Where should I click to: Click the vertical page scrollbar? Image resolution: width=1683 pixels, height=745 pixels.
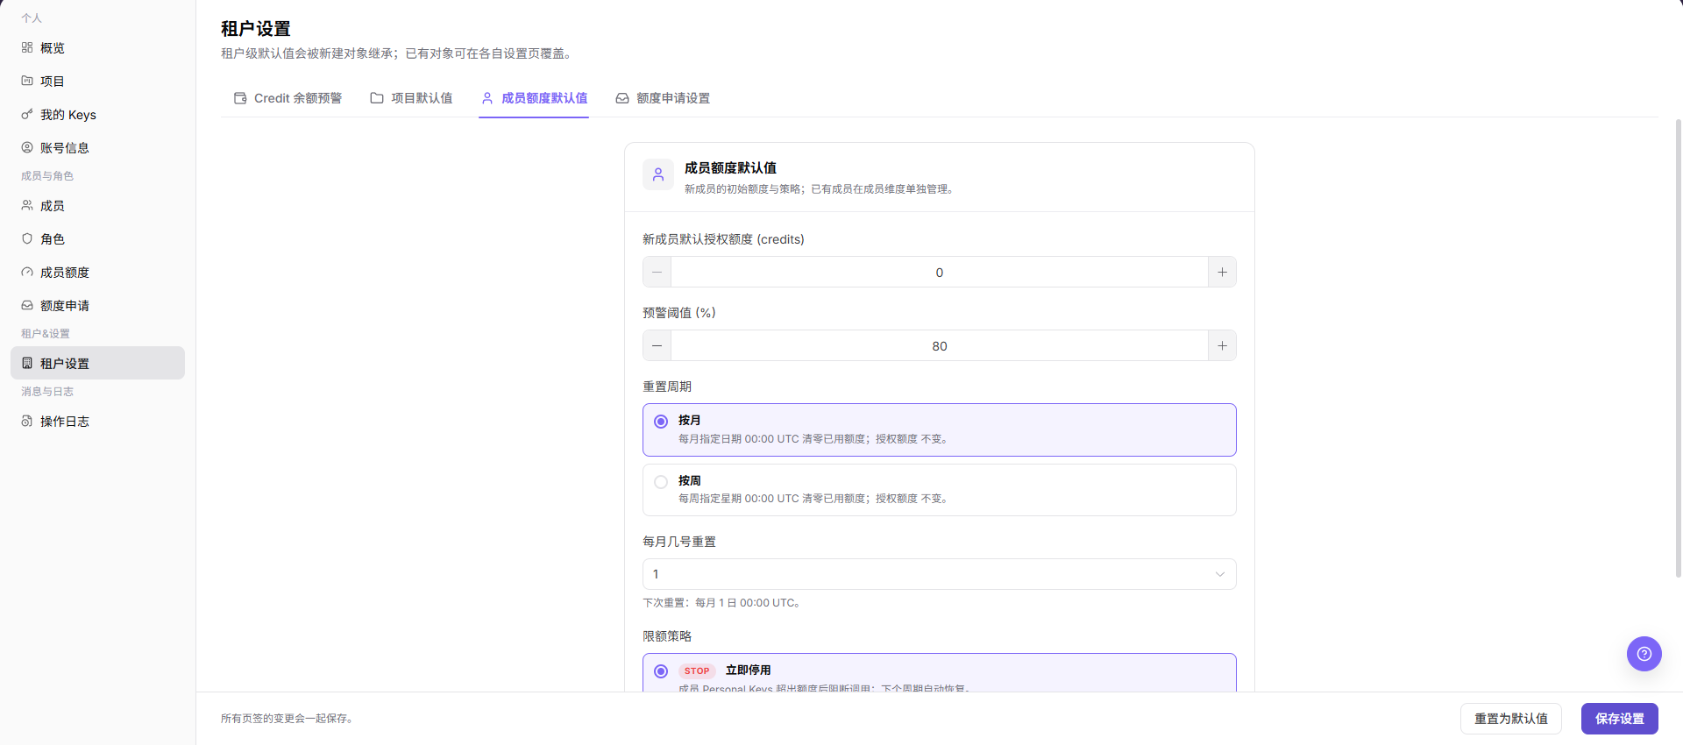[x=1679, y=348]
